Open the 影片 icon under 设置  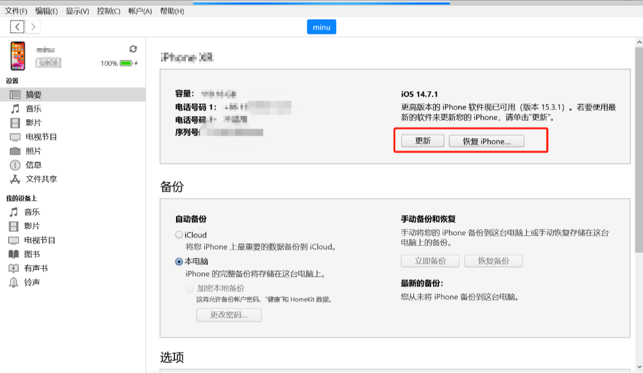pos(15,123)
